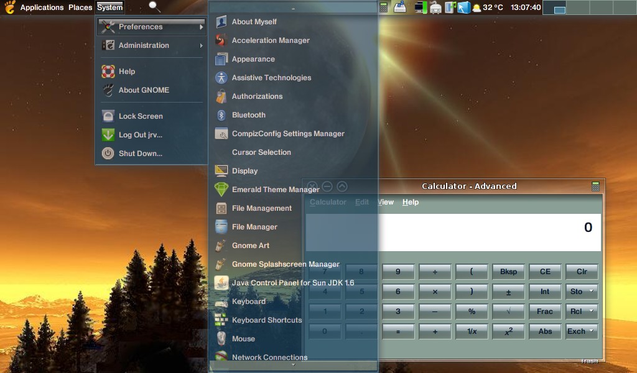
Task: Expand the Preferences submenu
Action: click(x=152, y=27)
